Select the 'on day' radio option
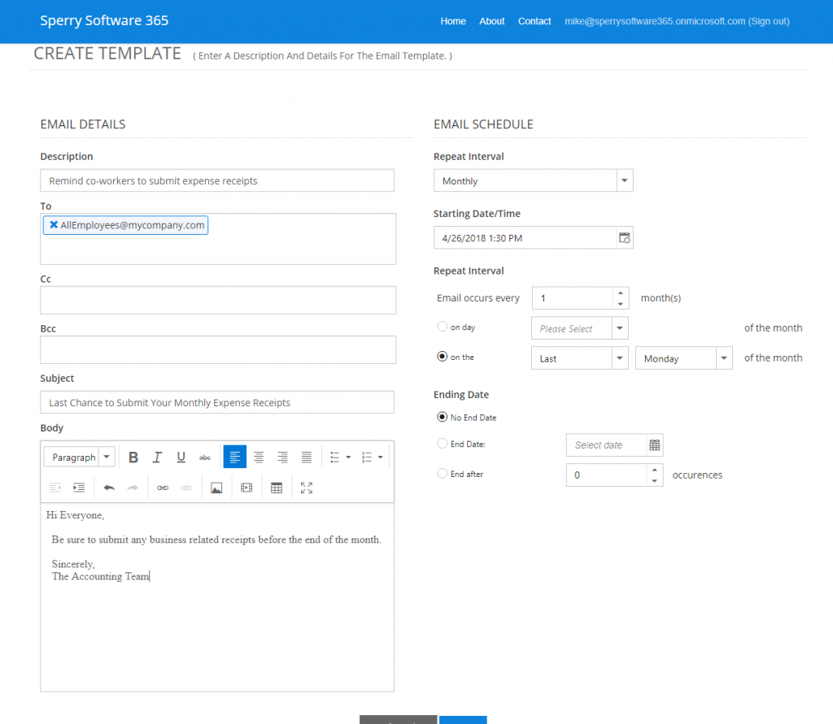833x724 pixels. (x=443, y=327)
